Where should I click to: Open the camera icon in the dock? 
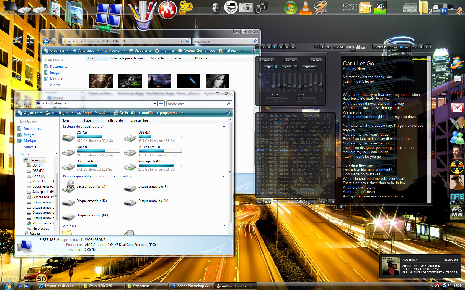point(246,7)
